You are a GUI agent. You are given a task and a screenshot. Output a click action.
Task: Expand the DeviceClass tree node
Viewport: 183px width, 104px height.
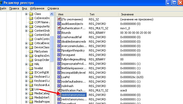pos(26,48)
